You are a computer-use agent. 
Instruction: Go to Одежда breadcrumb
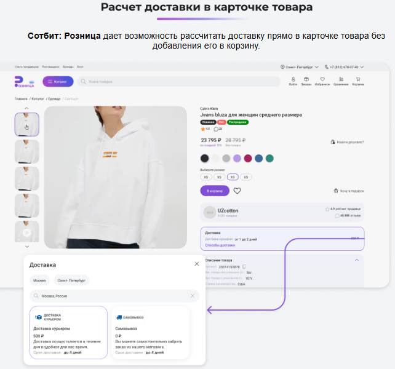tap(54, 99)
